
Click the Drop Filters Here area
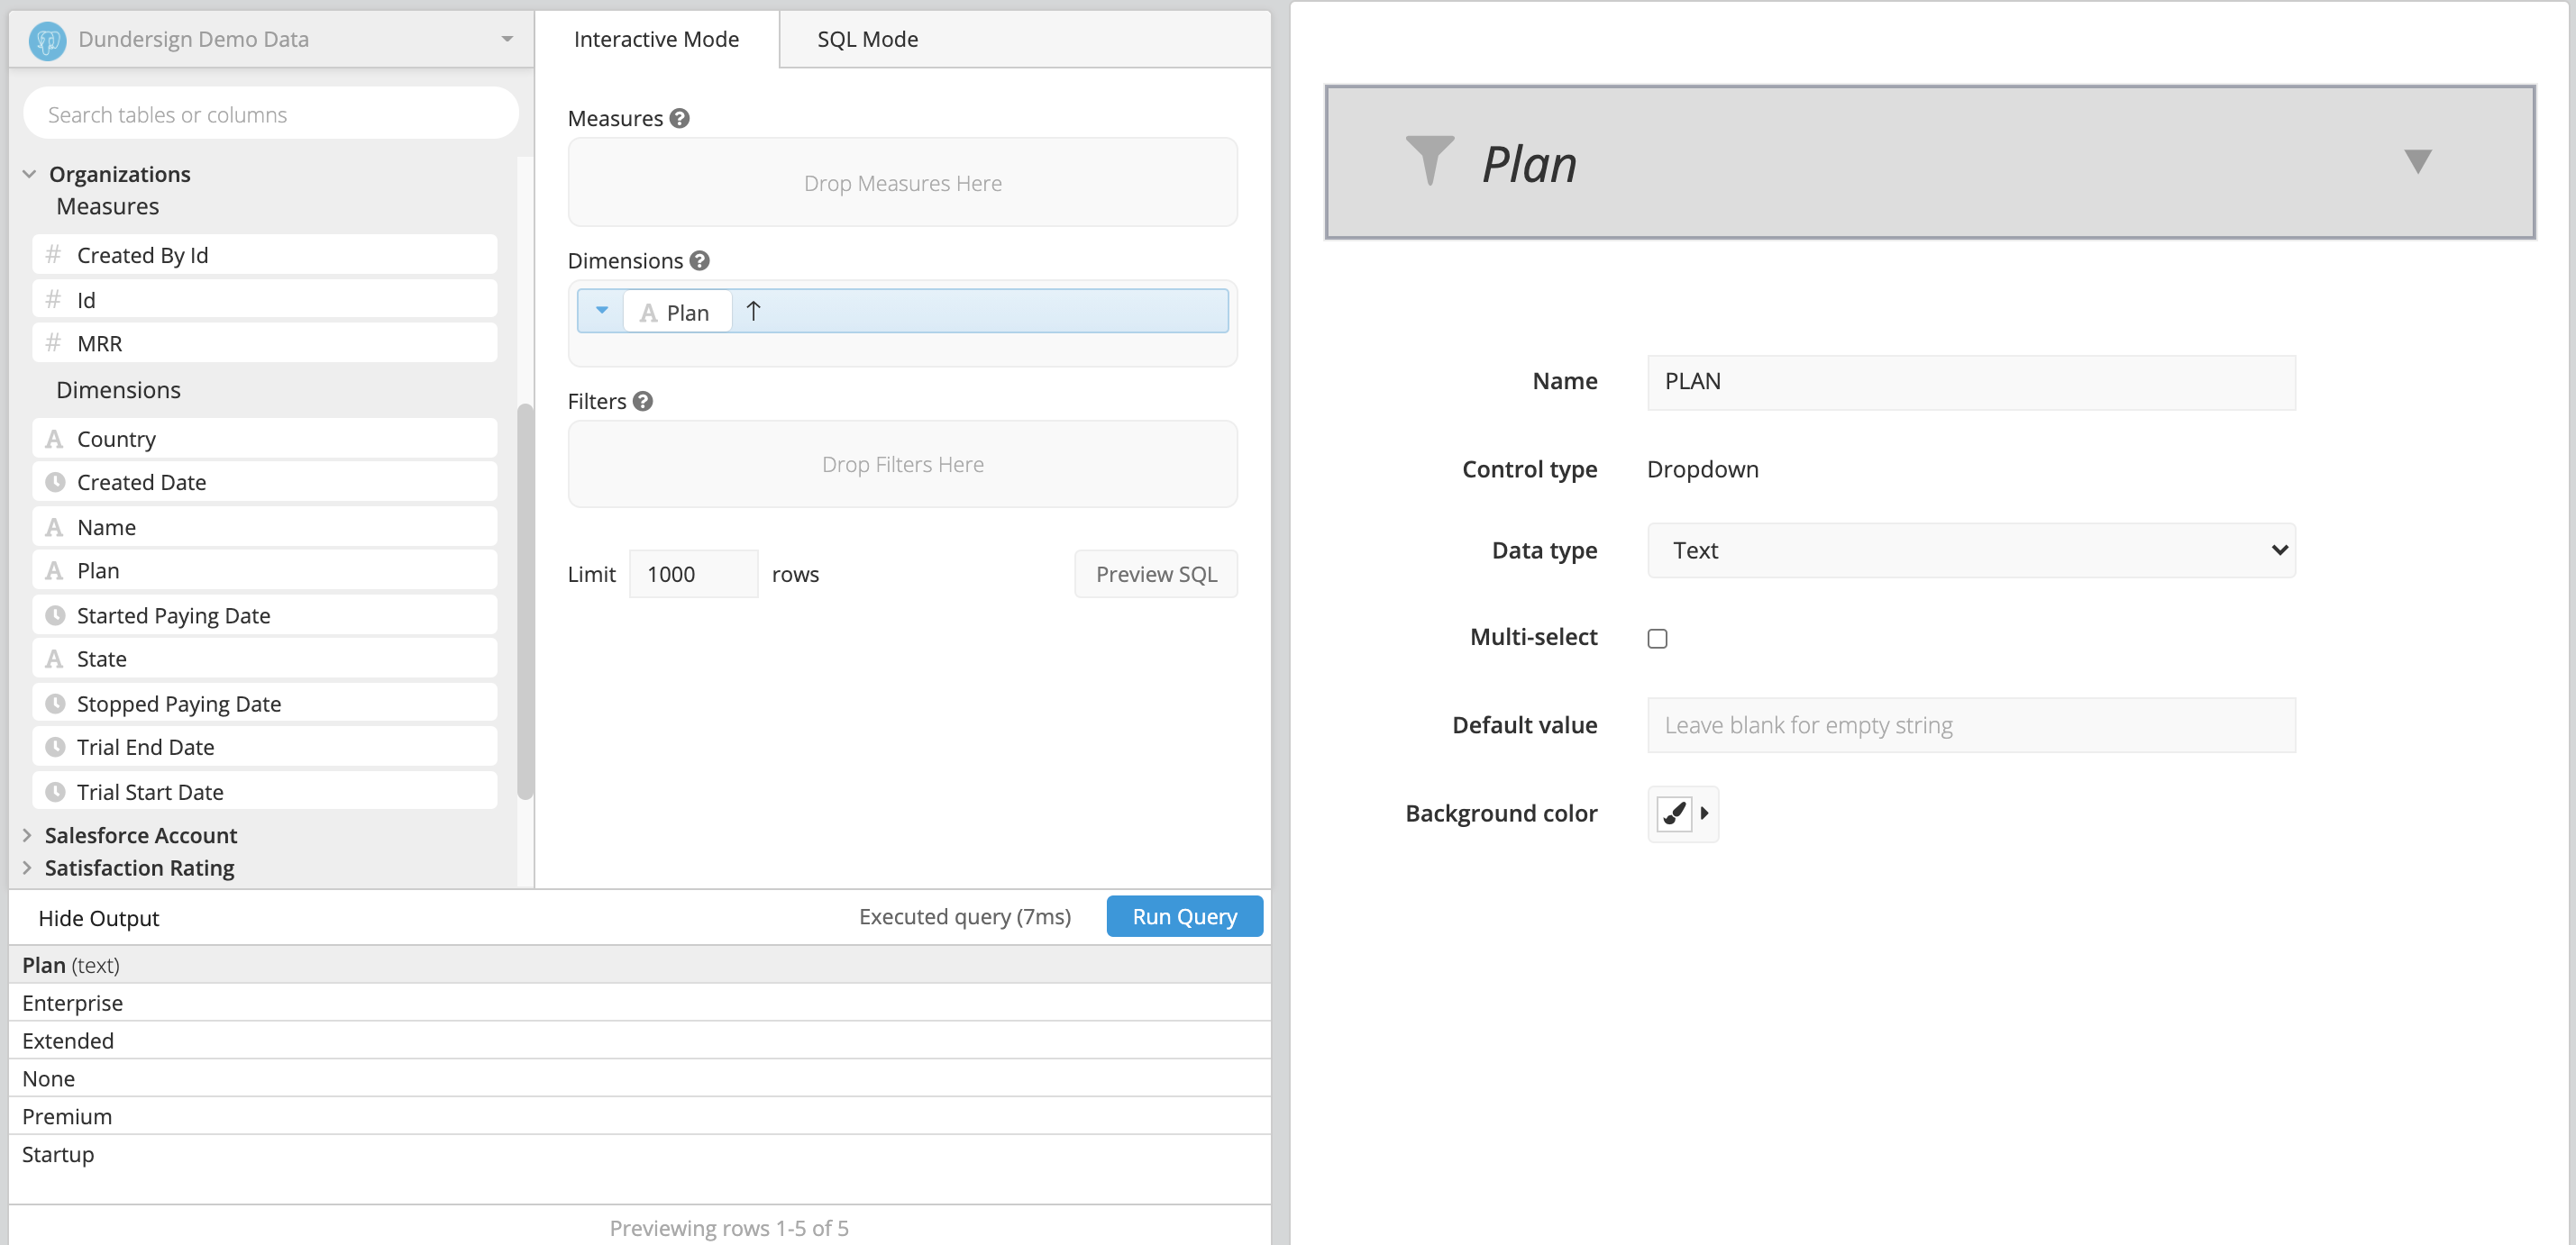(x=902, y=465)
